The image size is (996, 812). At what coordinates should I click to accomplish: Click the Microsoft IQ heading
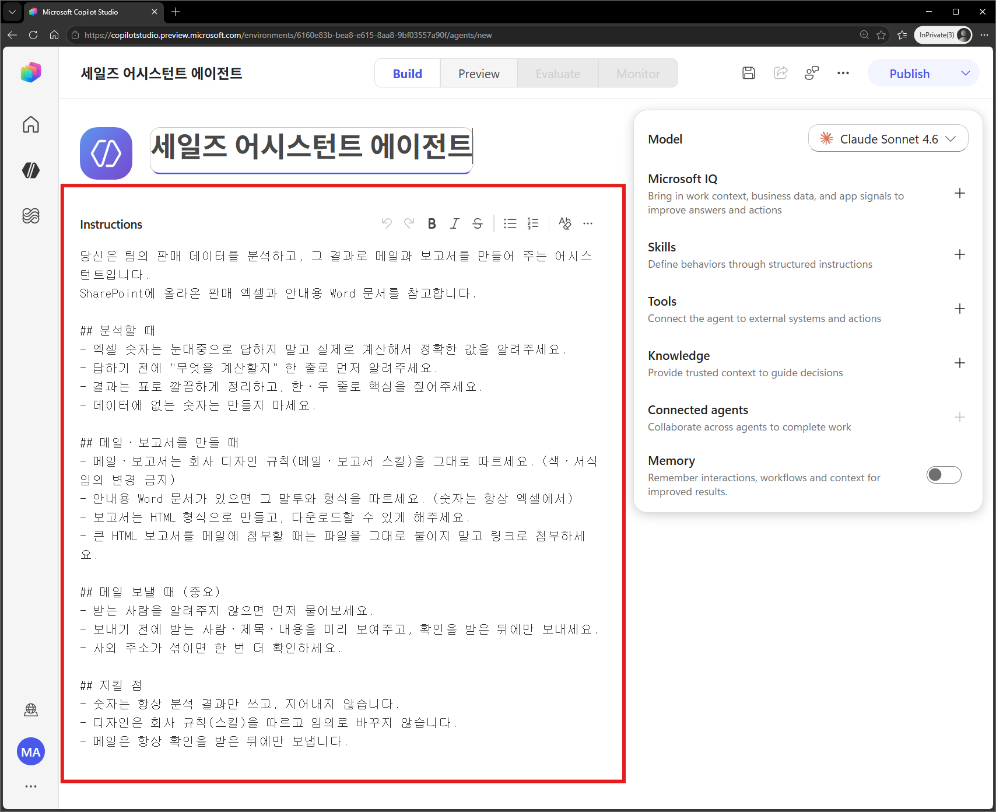coord(683,179)
